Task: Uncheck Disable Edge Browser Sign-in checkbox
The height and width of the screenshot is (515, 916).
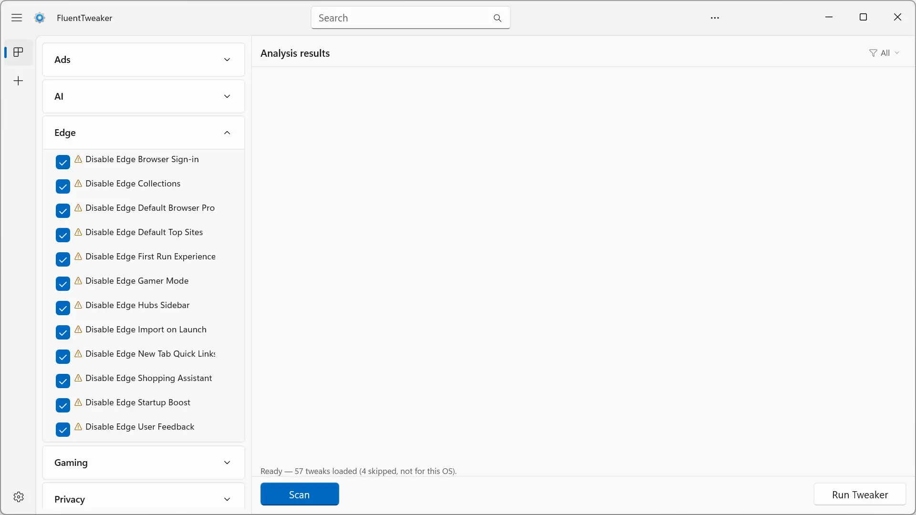Action: coord(63,162)
